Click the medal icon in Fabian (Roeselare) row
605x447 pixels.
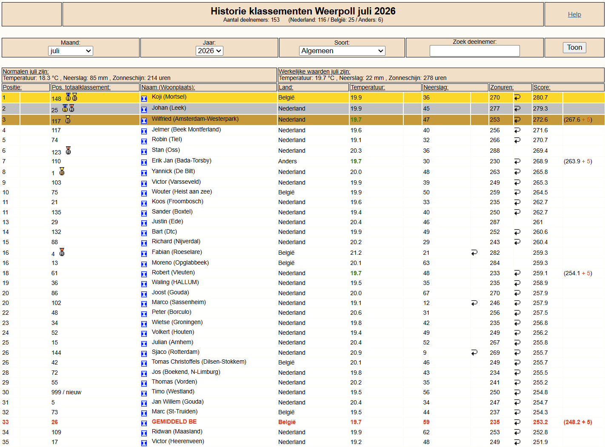(62, 252)
